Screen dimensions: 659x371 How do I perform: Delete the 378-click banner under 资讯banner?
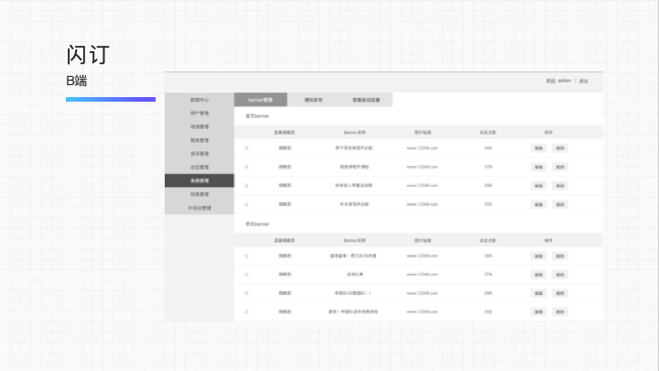(560, 275)
